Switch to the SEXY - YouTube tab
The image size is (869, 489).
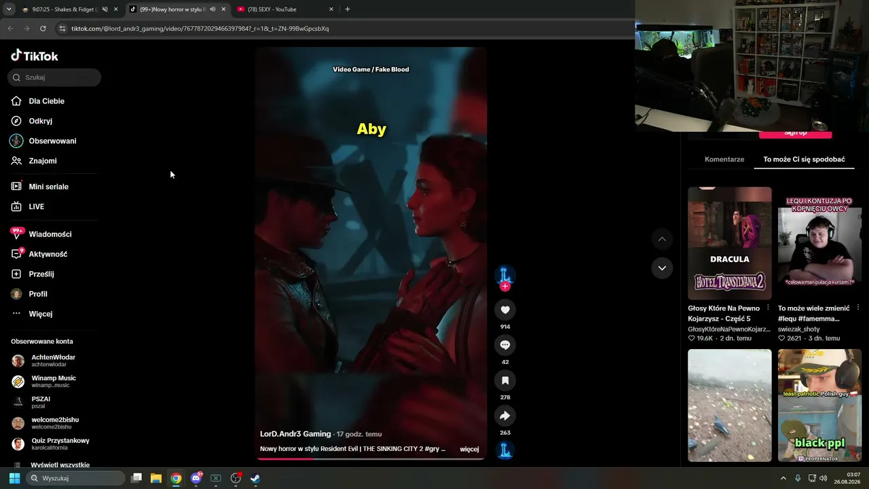pyautogui.click(x=284, y=10)
